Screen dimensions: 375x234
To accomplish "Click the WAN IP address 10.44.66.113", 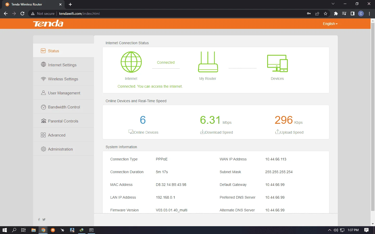I will tap(276, 159).
